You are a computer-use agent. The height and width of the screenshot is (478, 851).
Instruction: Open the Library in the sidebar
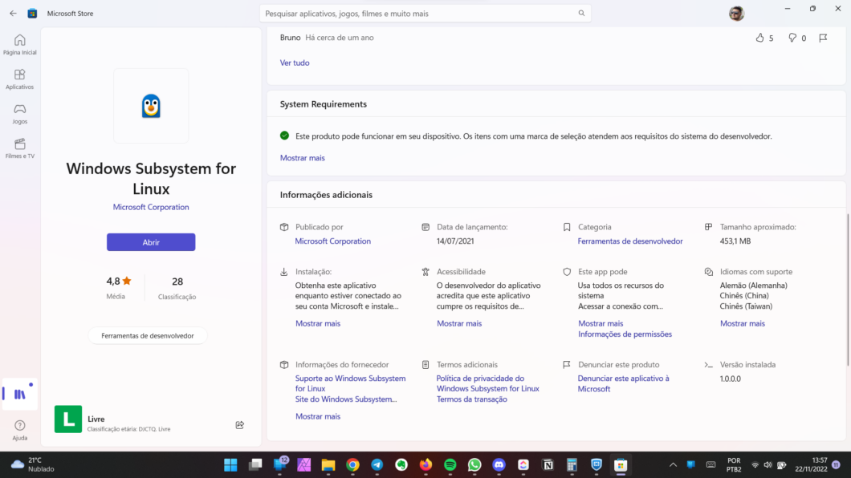[x=20, y=394]
